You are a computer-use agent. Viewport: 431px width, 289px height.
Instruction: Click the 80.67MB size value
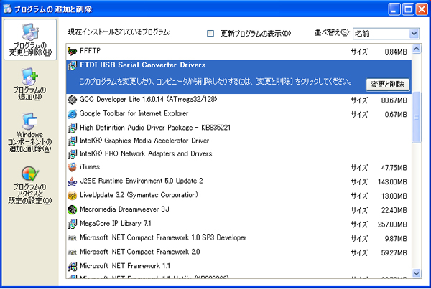click(394, 100)
